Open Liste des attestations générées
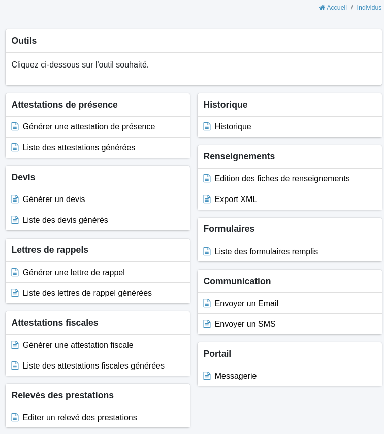 79,148
